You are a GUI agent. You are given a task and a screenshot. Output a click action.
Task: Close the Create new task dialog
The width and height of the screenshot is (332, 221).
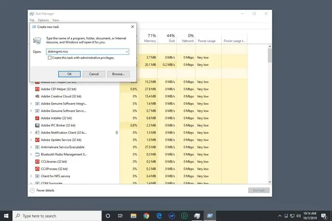133,27
